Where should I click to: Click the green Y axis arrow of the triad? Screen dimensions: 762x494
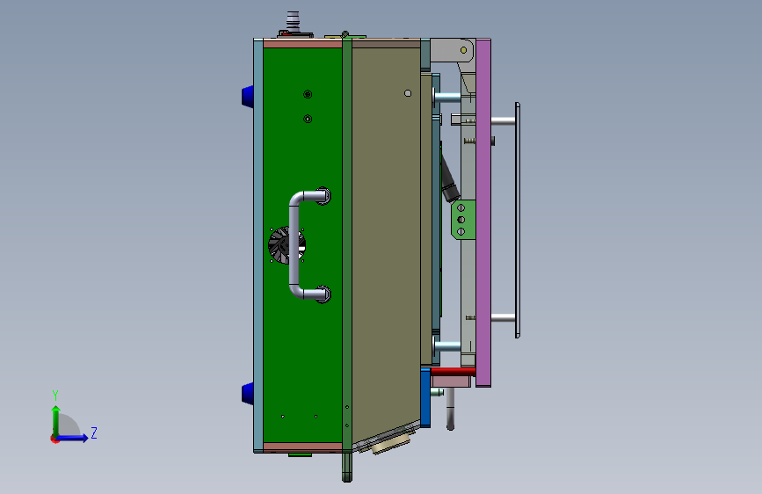55,419
